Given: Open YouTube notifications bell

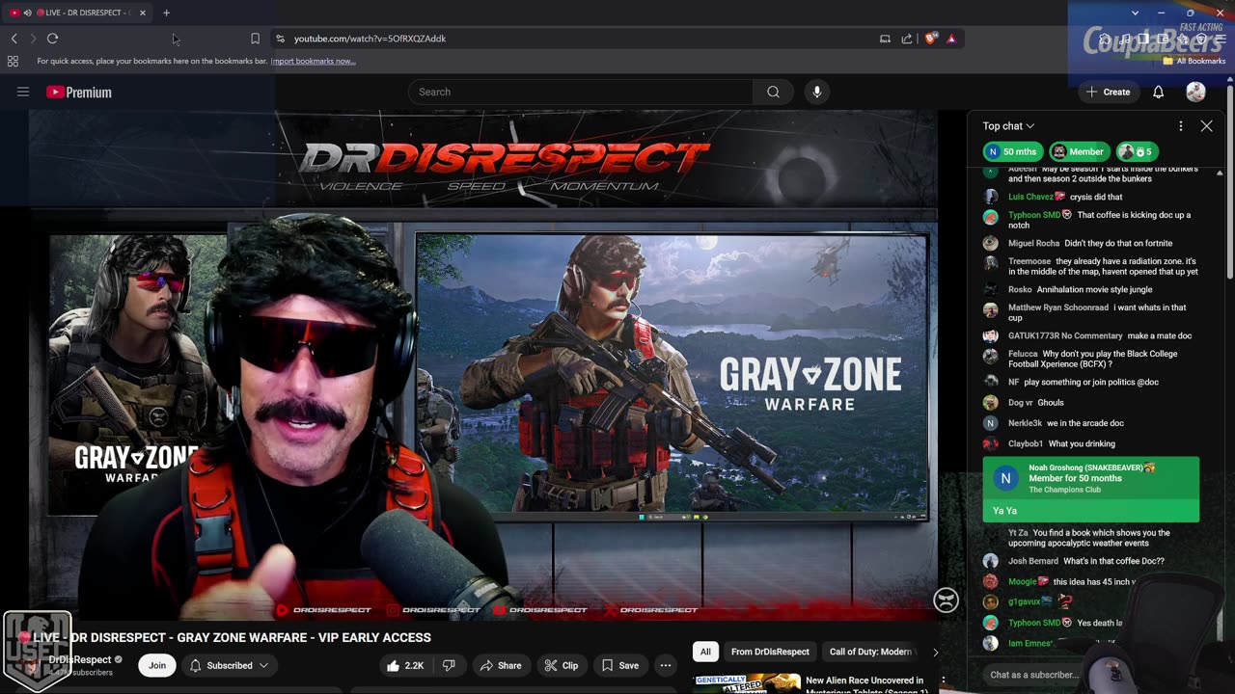Looking at the screenshot, I should pos(1158,92).
